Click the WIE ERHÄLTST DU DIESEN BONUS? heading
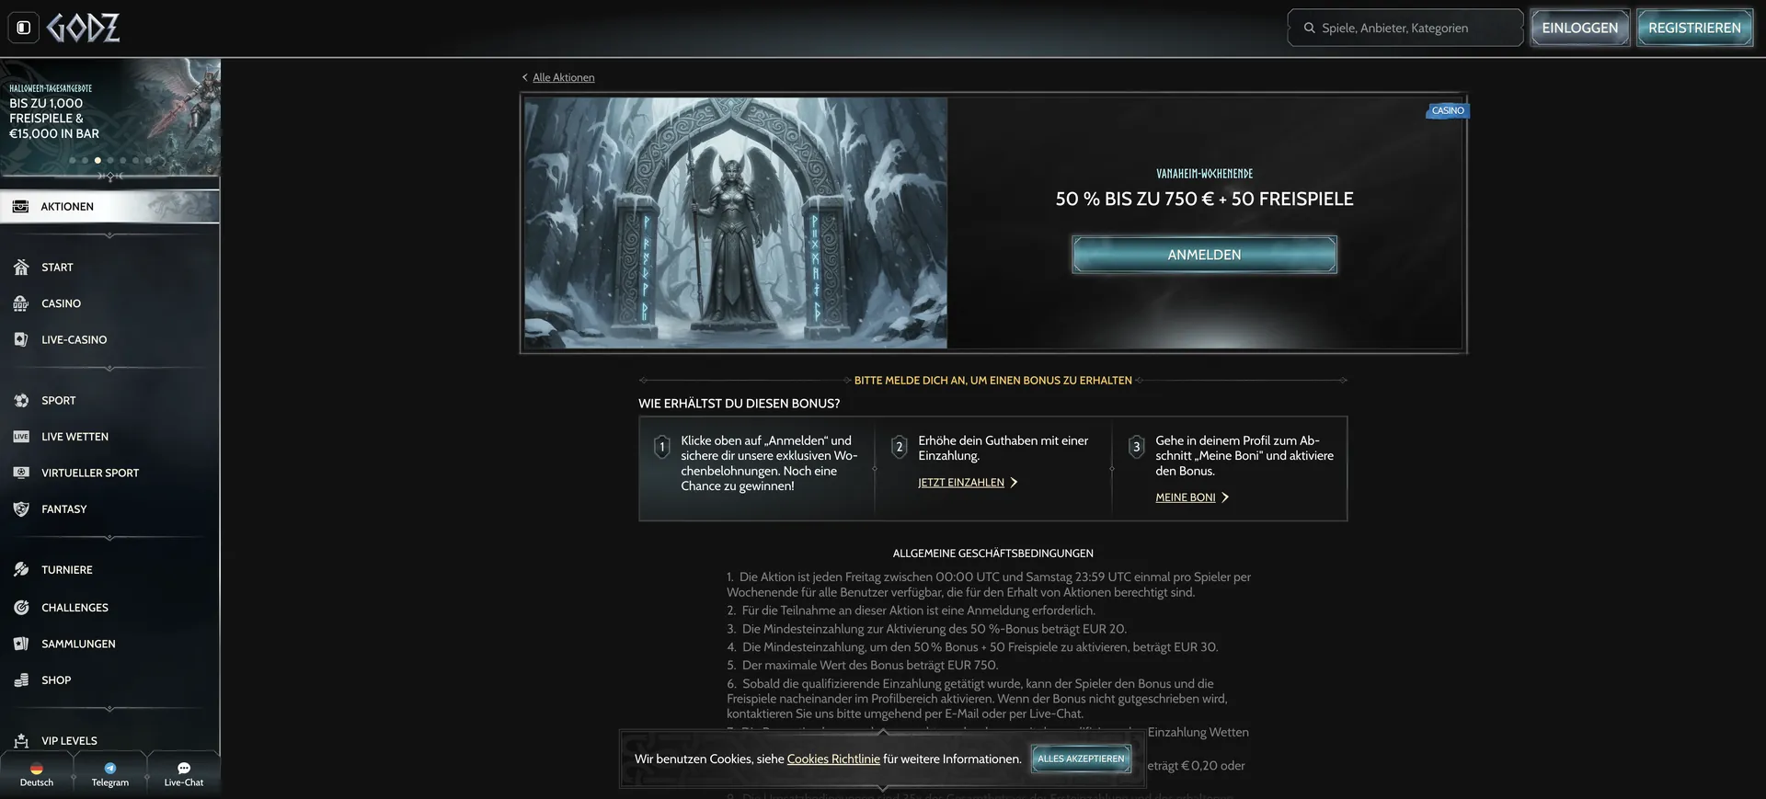The width and height of the screenshot is (1766, 799). (x=739, y=404)
